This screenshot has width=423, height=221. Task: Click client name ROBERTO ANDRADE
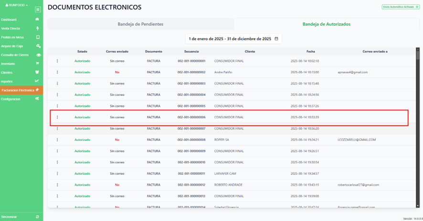coord(228,185)
